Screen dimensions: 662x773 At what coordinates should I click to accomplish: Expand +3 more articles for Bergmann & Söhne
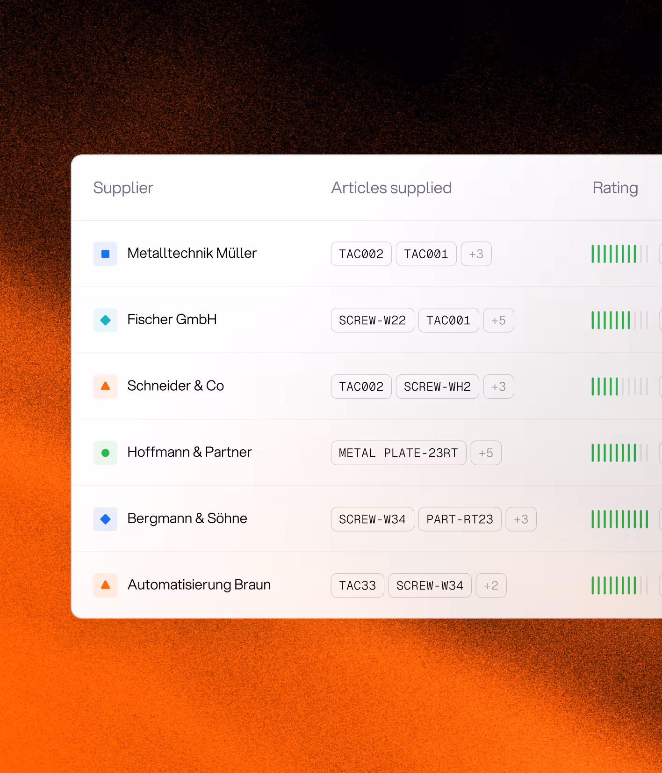pos(521,519)
